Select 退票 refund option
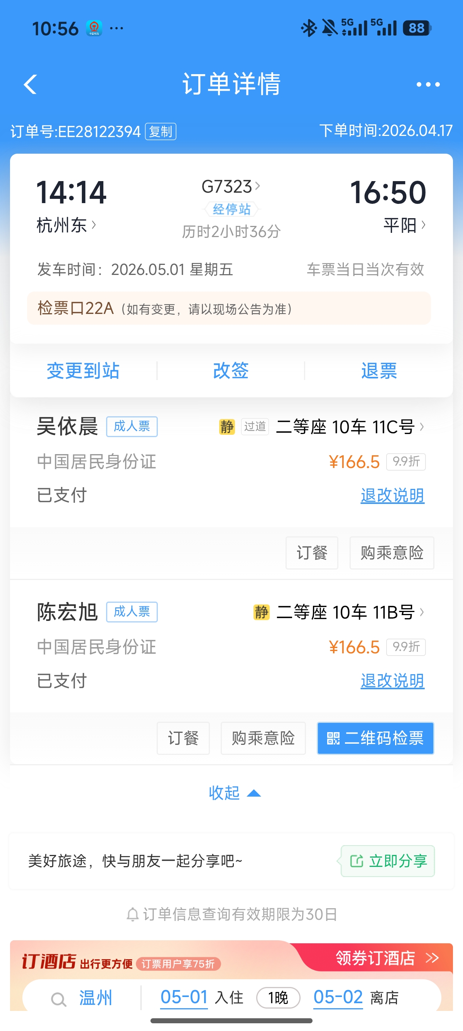Image resolution: width=463 pixels, height=1031 pixels. 379,371
